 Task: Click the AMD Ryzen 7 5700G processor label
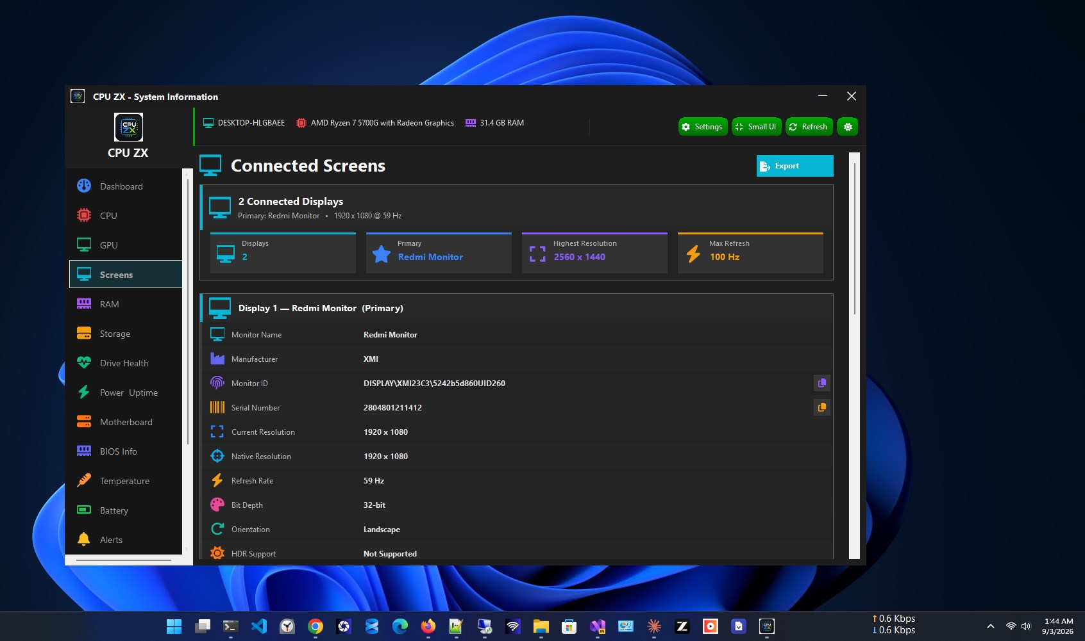coord(382,123)
